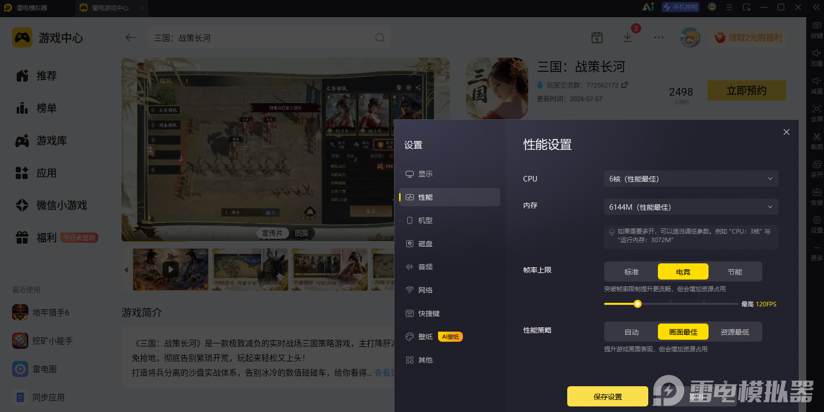Open the hamburger menu in title bar
Viewport: 824px width, 412px height.
tap(729, 7)
